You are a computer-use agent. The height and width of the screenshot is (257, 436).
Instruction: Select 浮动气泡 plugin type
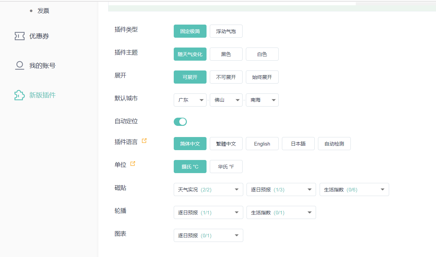[226, 31]
